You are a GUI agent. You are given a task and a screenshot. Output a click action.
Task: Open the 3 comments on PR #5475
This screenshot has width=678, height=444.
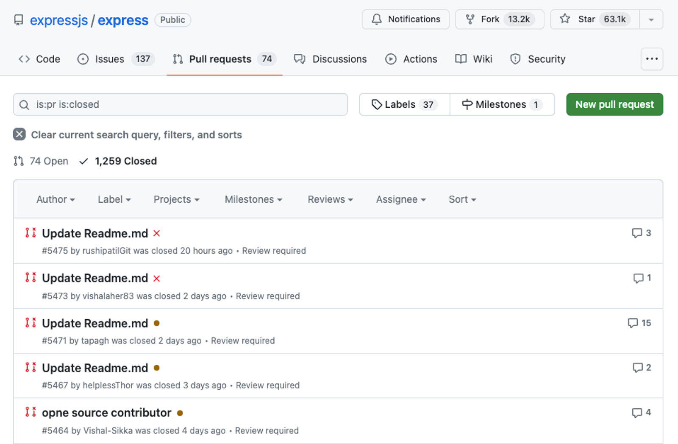pos(642,233)
